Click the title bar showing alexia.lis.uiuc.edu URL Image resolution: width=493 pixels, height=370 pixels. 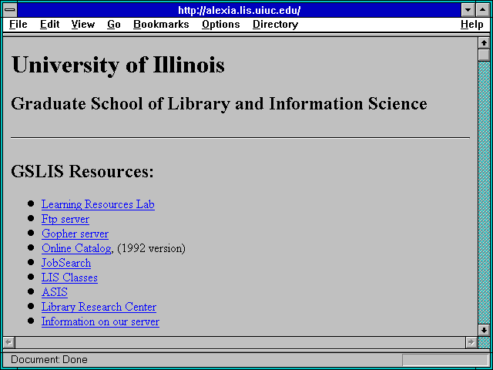240,10
